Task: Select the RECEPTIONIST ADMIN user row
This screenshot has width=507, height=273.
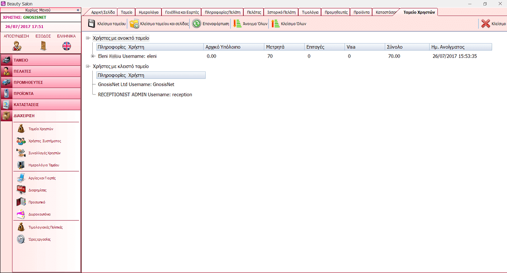Action: pyautogui.click(x=145, y=95)
